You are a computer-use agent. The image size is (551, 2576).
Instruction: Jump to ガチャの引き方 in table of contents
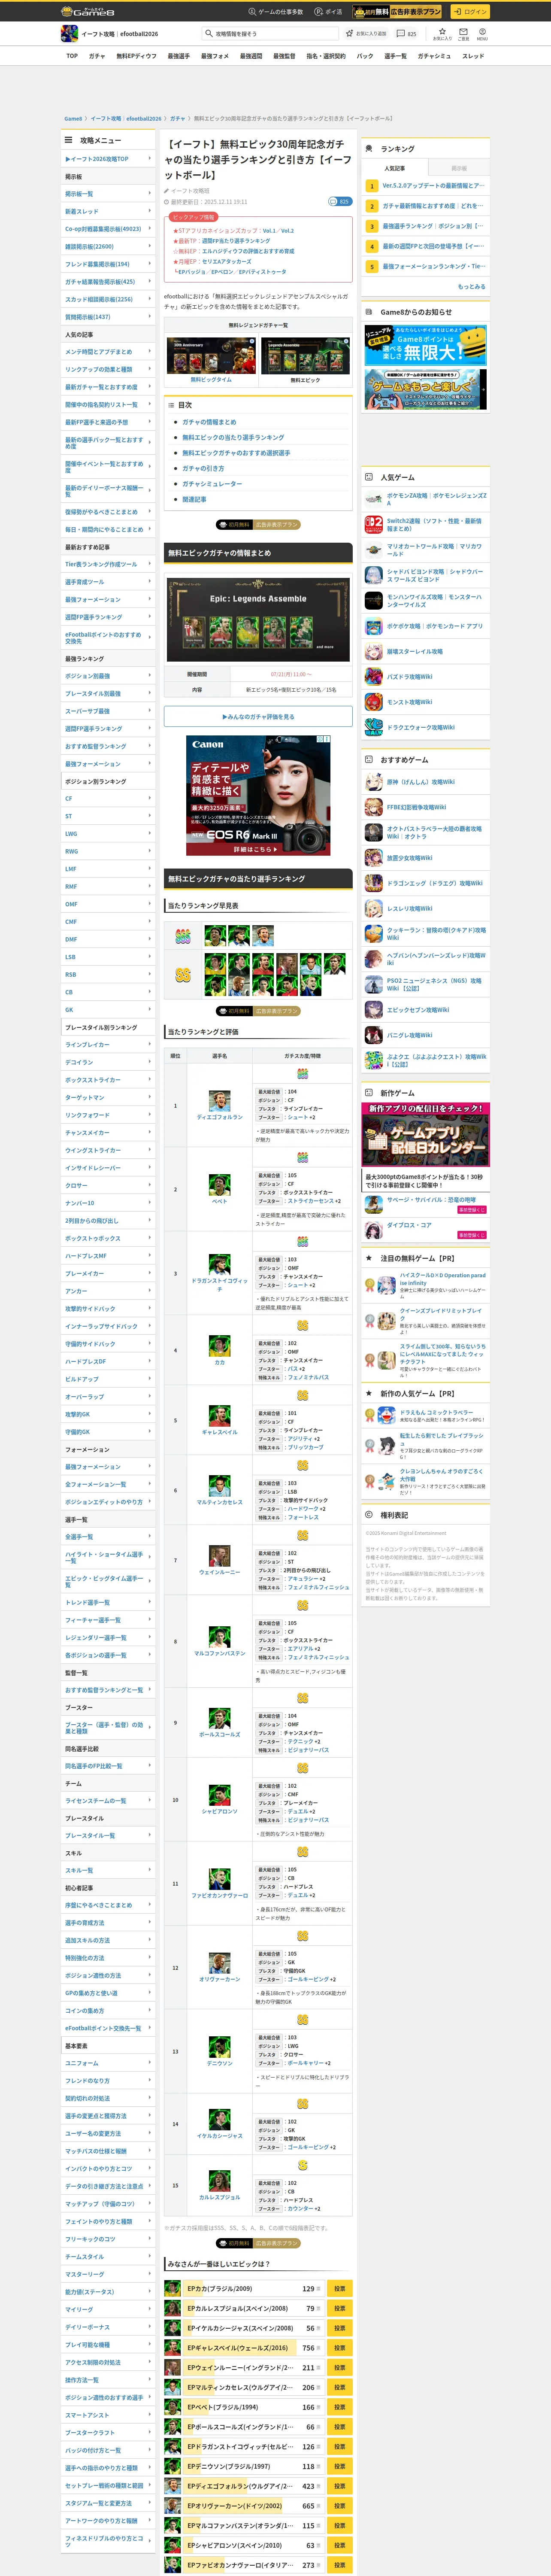click(203, 468)
